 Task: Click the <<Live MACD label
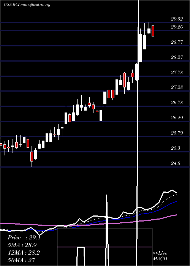click(x=160, y=256)
